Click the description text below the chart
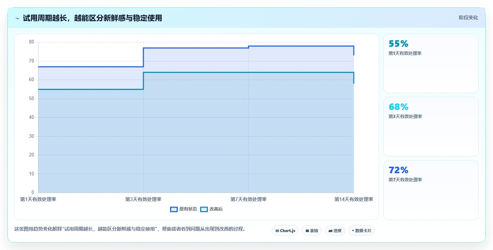Image resolution: width=493 pixels, height=250 pixels. click(x=130, y=229)
